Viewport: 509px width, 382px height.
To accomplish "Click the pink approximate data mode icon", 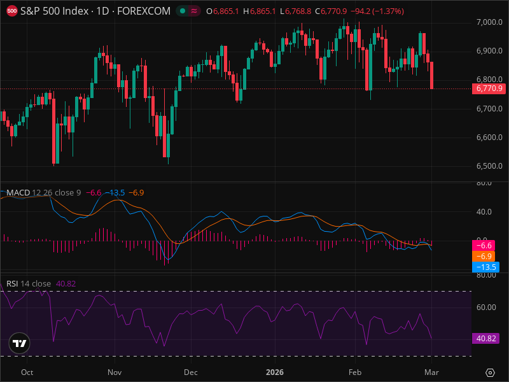I will pyautogui.click(x=194, y=11).
